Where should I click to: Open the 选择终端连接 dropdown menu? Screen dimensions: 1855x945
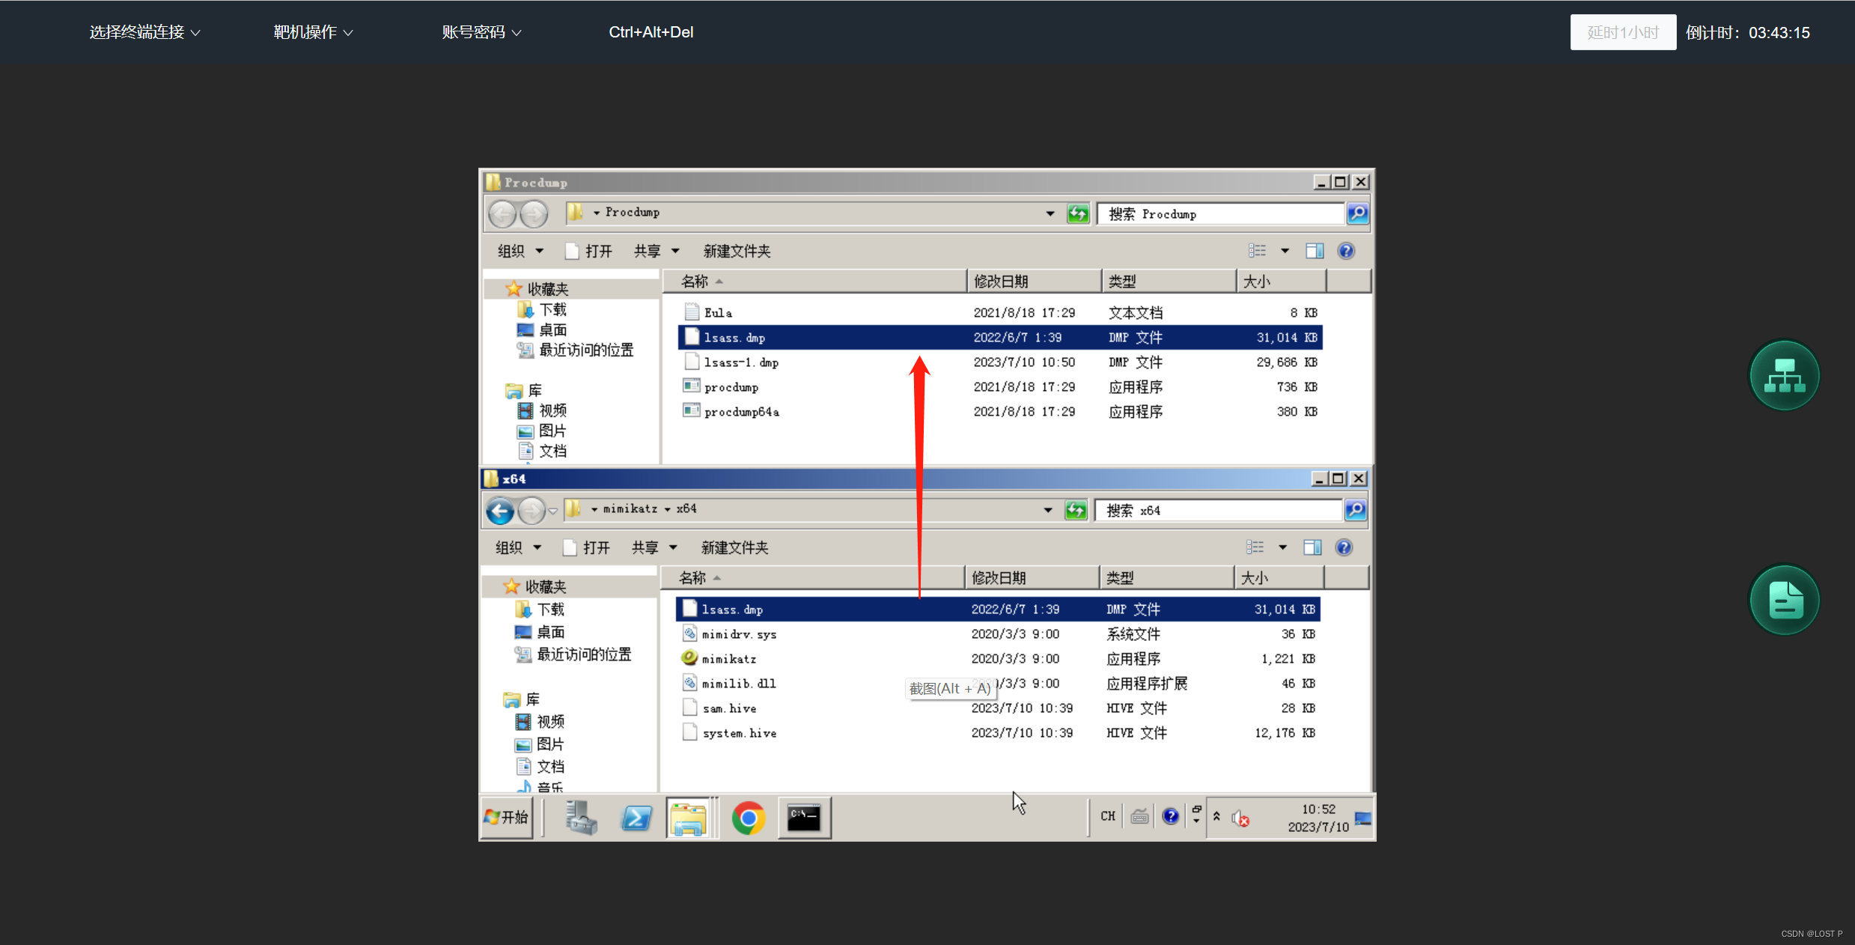[144, 32]
